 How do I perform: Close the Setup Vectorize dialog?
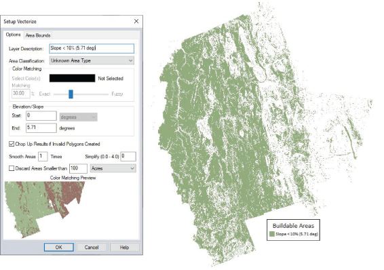pos(136,21)
